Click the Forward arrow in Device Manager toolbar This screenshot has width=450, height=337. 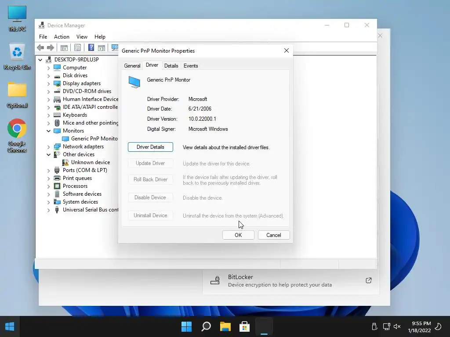pos(51,47)
